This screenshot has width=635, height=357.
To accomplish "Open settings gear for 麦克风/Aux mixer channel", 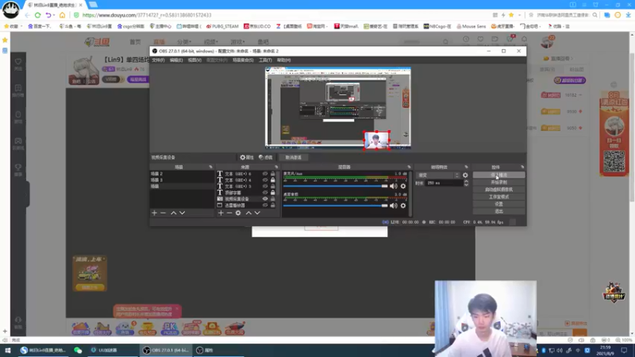I will (403, 186).
